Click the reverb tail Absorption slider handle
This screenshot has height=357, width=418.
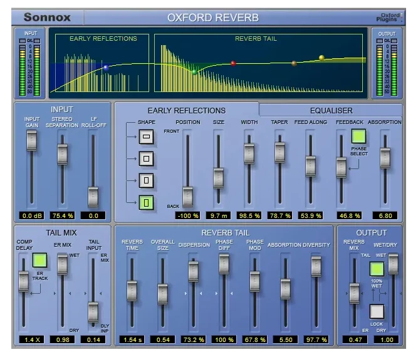[x=285, y=289]
